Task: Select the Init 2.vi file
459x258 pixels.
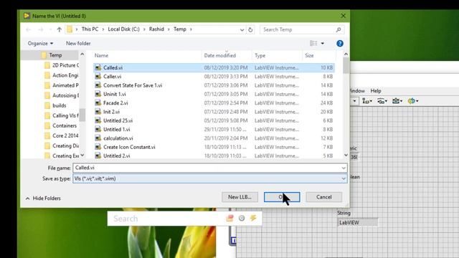Action: 214,112
